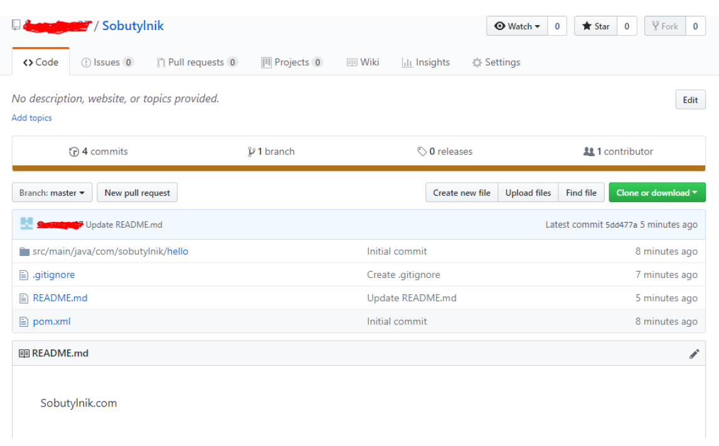Open the Issues tab
This screenshot has height=446, width=719.
coord(107,62)
